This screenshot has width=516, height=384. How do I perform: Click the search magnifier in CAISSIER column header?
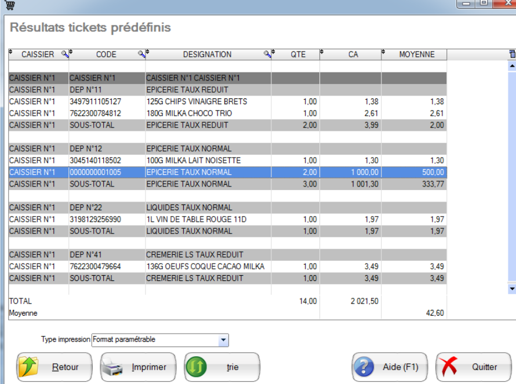click(65, 54)
